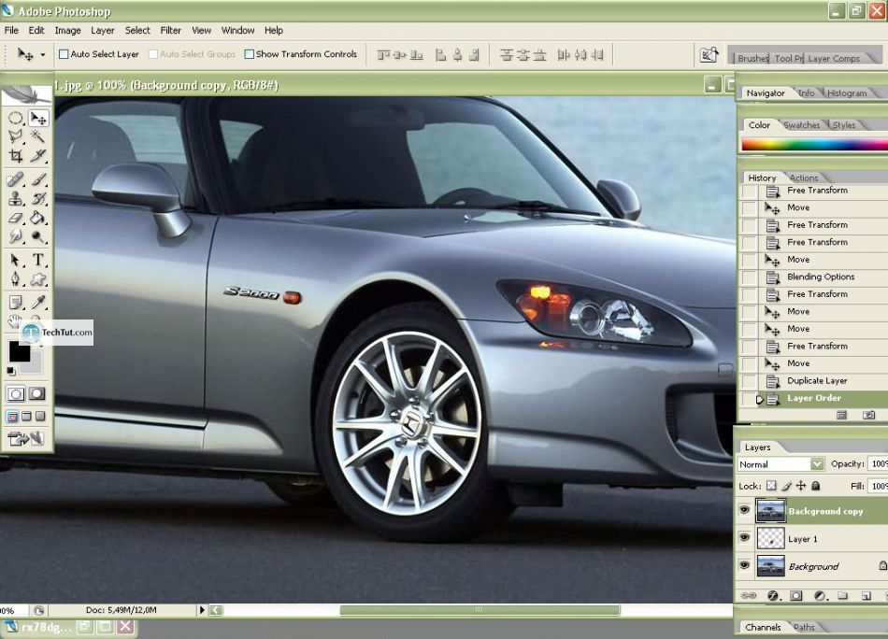888x639 pixels.
Task: Hide Layer 1 visibility eye
Action: (x=744, y=538)
